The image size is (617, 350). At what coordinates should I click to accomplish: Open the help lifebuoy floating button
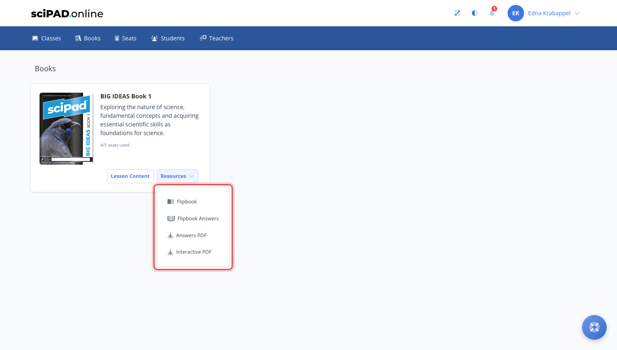pos(594,327)
